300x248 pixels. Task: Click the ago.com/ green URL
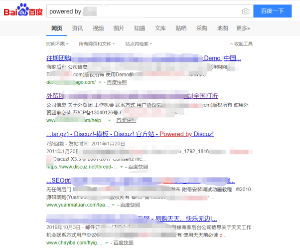tap(71, 82)
